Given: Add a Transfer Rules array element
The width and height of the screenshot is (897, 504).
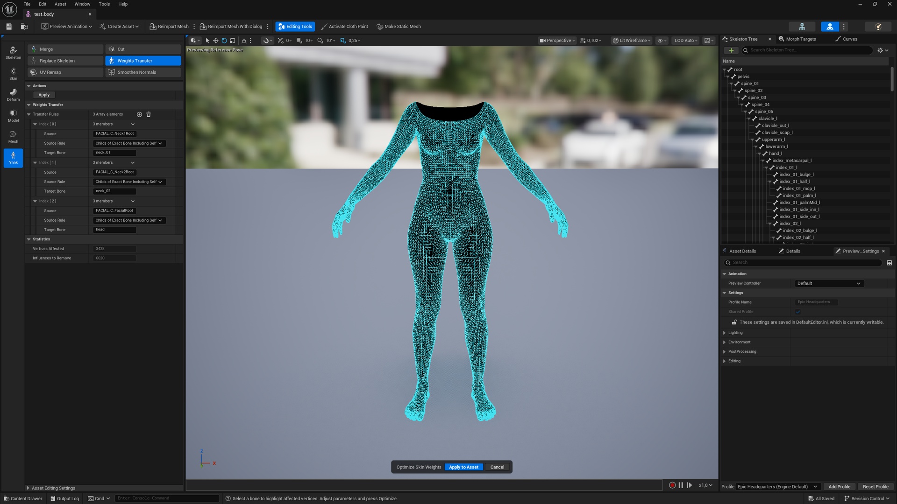Looking at the screenshot, I should pyautogui.click(x=139, y=114).
